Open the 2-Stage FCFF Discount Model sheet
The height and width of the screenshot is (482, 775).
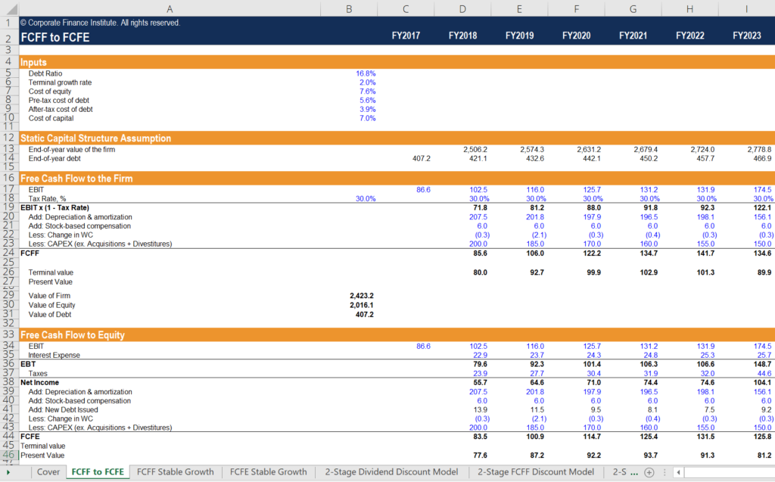coord(536,471)
